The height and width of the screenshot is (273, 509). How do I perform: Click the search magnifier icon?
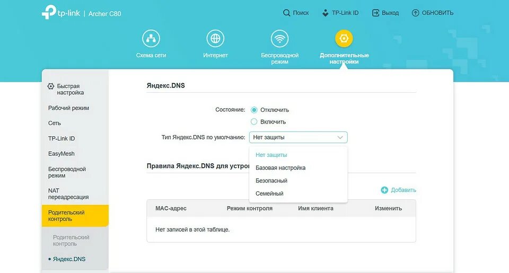(x=286, y=13)
